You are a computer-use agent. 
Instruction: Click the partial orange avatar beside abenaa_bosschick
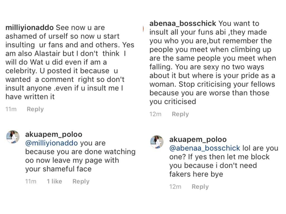click(x=143, y=29)
